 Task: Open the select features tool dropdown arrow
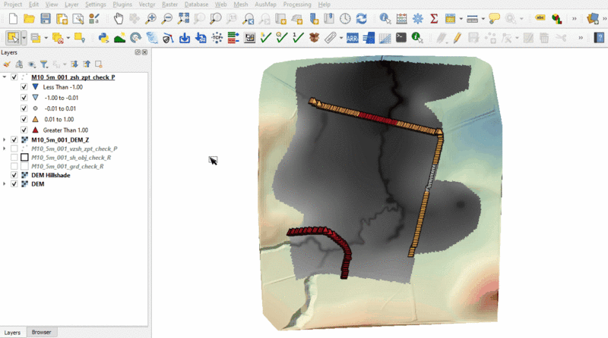(24, 37)
